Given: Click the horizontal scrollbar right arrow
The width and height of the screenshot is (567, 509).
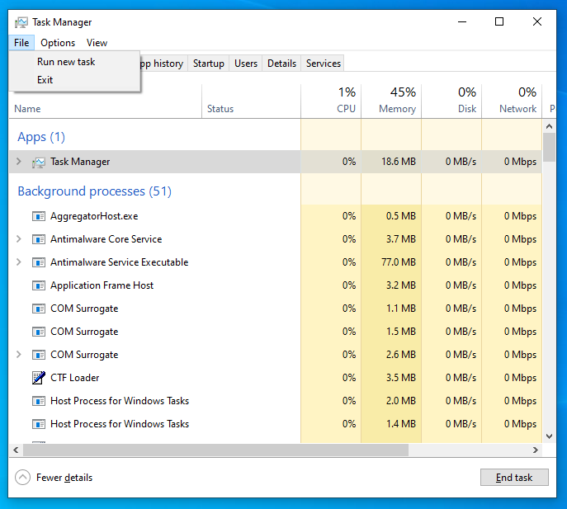Looking at the screenshot, I should (536, 450).
